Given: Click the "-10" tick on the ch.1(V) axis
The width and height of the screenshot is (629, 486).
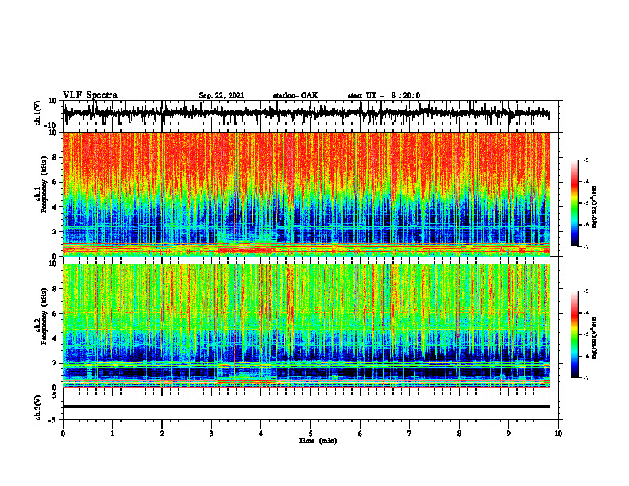Looking at the screenshot, I should pyautogui.click(x=52, y=125).
